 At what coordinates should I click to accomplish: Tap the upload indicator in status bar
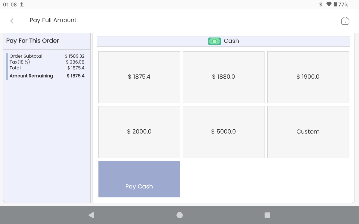coord(22,5)
